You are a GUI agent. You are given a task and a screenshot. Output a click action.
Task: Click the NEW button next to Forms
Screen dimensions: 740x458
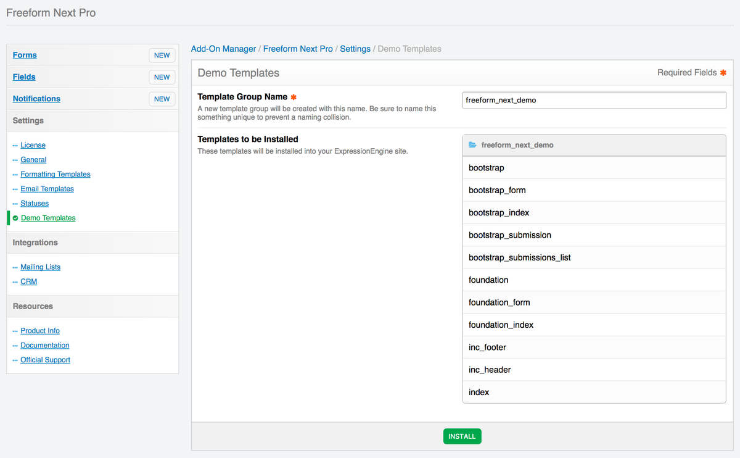162,56
